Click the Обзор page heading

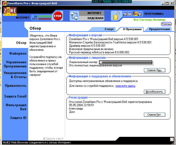coord(35,28)
